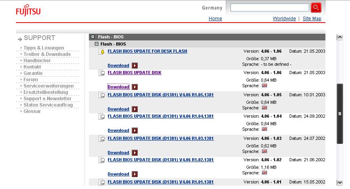Click date 15.05.2002 of version 1.01
Screen dimensions: 350x189
tap(314, 182)
